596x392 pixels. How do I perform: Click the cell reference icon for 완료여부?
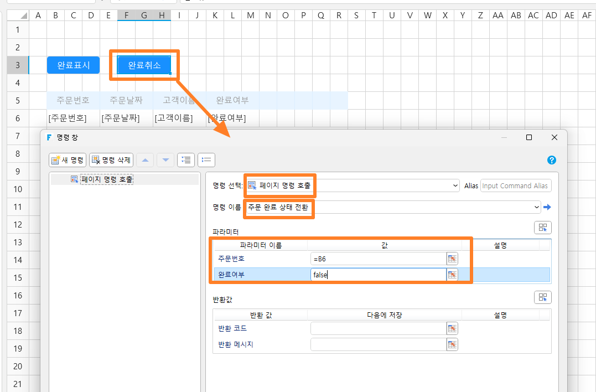(452, 275)
